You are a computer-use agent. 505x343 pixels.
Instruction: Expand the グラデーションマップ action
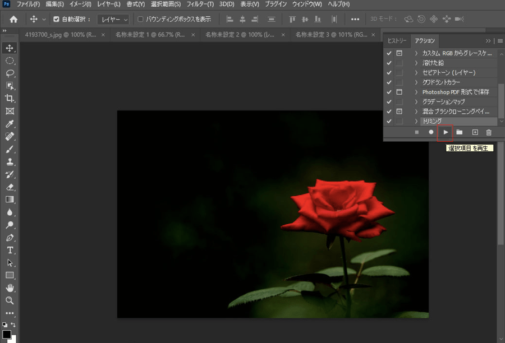pyautogui.click(x=416, y=101)
